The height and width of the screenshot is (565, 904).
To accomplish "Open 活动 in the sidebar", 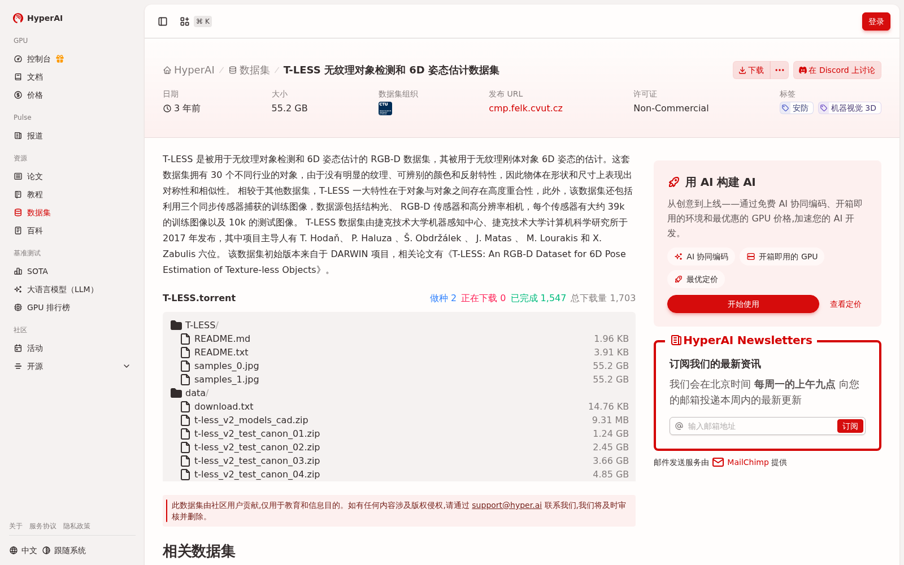I will 34,348.
